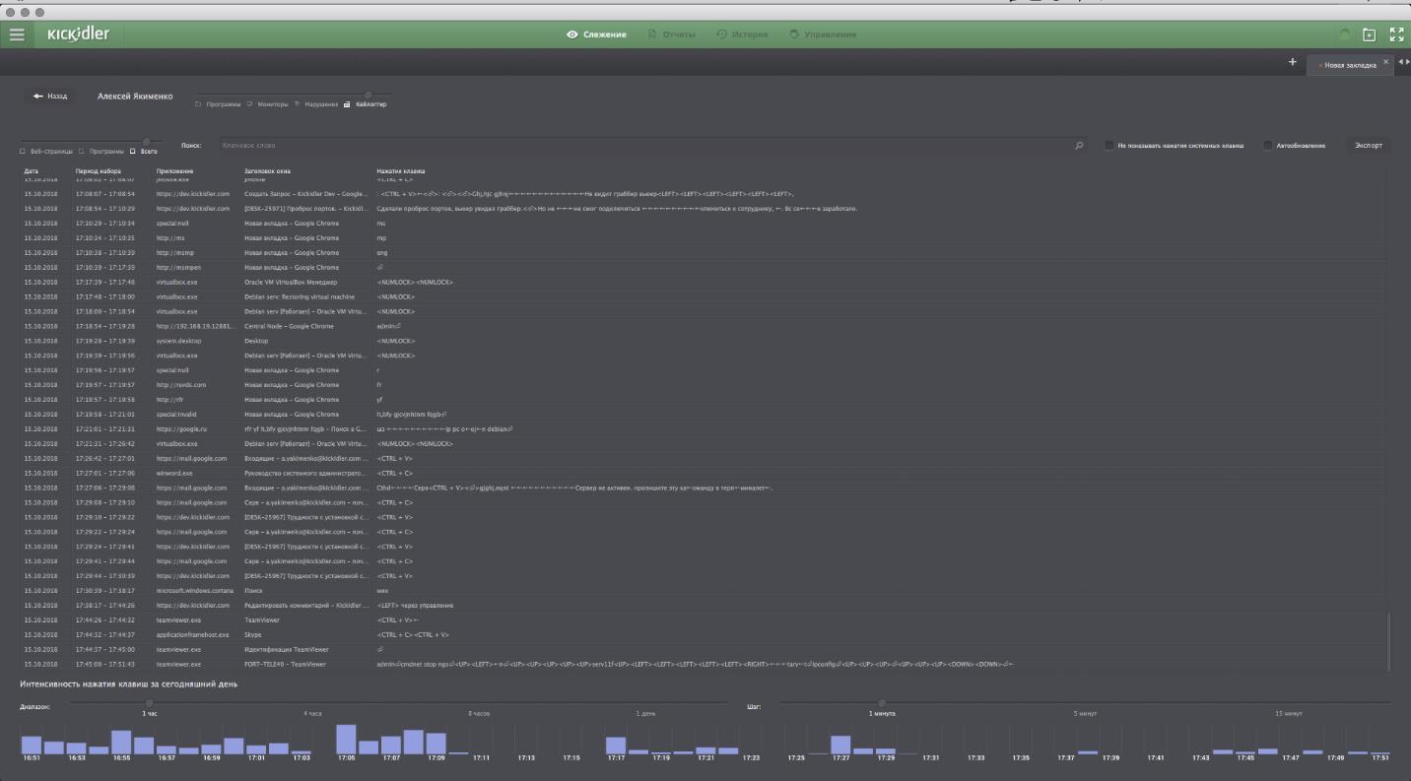The image size is (1411, 781).
Task: Select the Редактировать комментарий row
Action: click(702, 606)
